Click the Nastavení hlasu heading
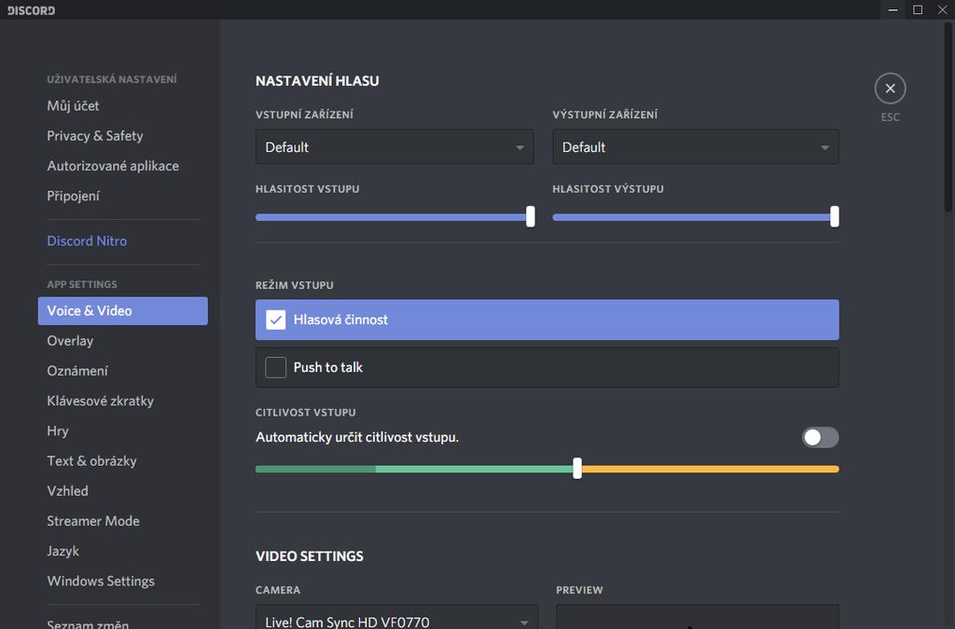 tap(317, 81)
